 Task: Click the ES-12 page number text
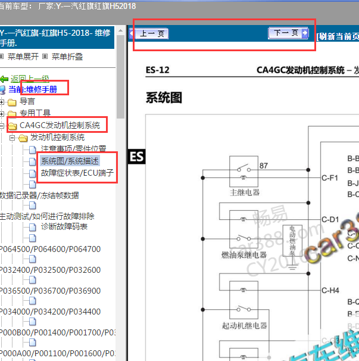click(x=158, y=70)
